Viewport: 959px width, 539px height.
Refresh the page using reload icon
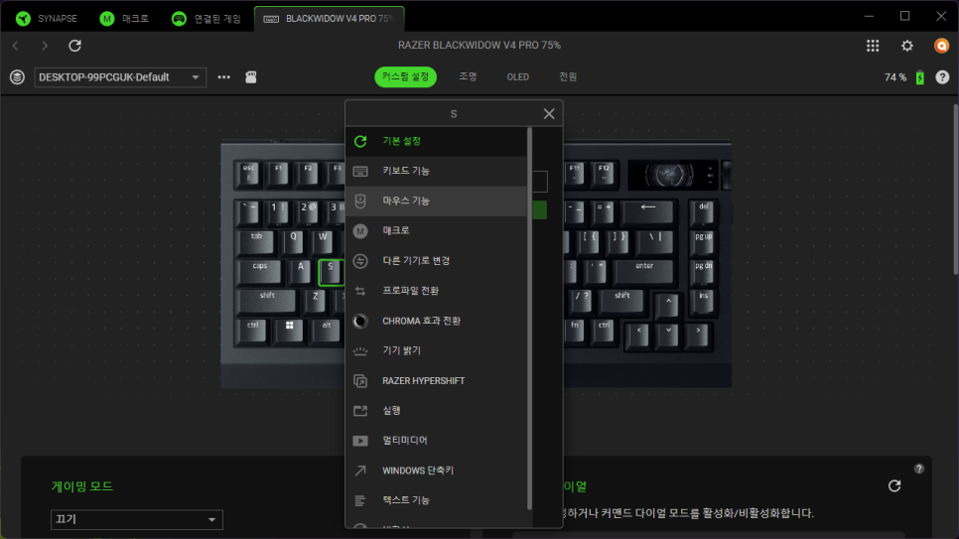74,46
